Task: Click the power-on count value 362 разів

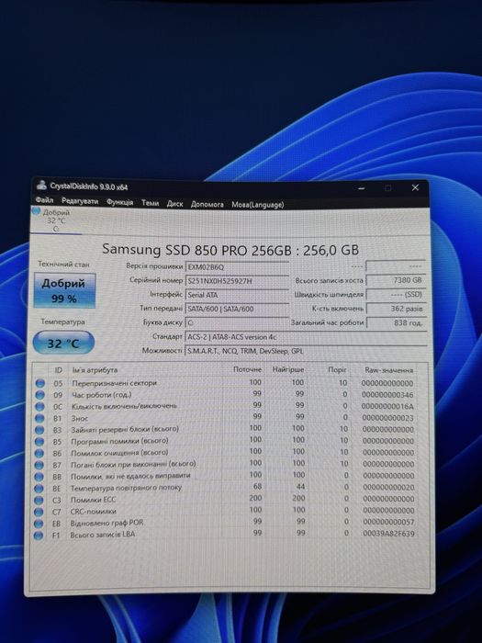Action: point(396,309)
